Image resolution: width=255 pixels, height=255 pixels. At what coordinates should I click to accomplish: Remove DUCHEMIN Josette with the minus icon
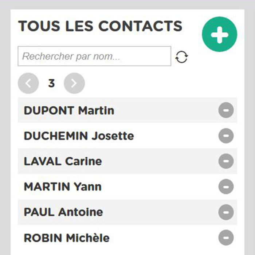226,136
